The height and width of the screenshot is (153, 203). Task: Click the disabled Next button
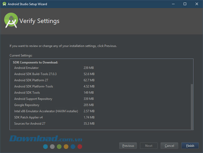149,146
